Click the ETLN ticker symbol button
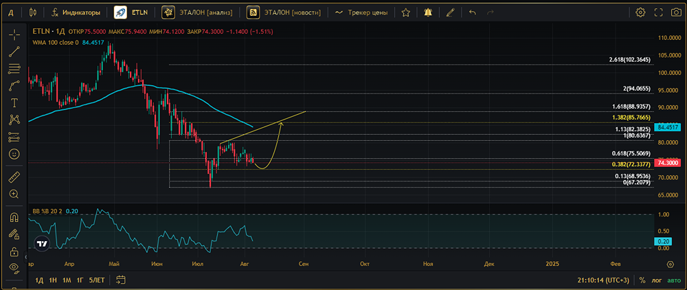Screen dimensions: 687x290 (135, 12)
